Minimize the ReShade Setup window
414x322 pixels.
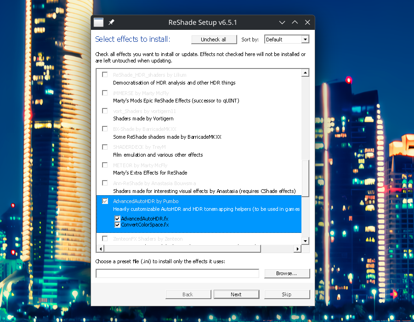(282, 23)
